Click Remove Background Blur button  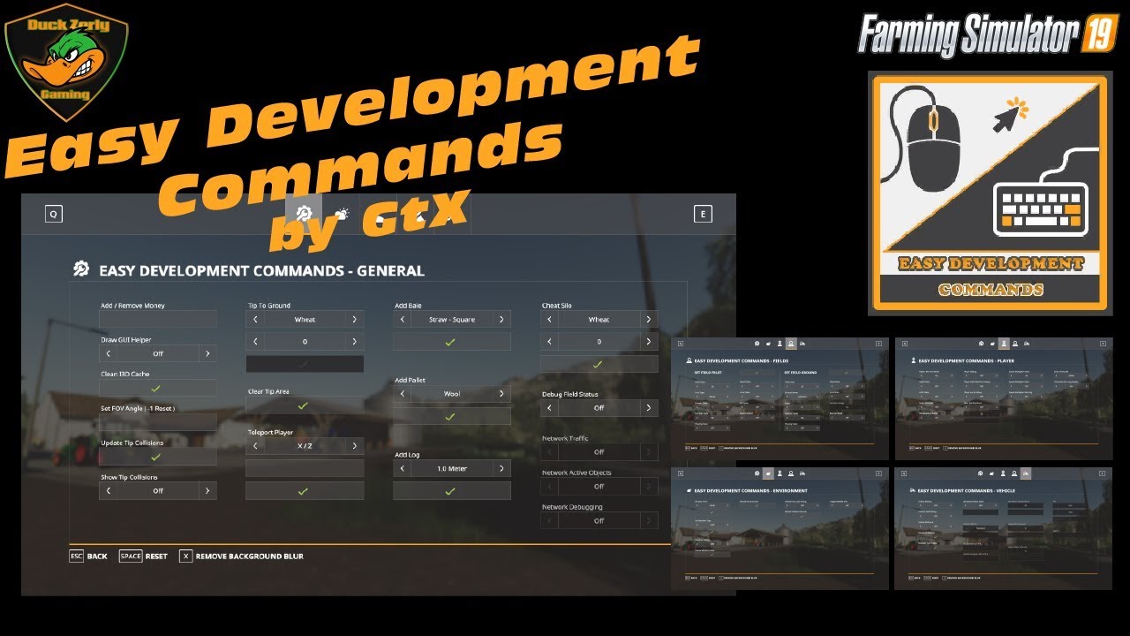click(242, 556)
